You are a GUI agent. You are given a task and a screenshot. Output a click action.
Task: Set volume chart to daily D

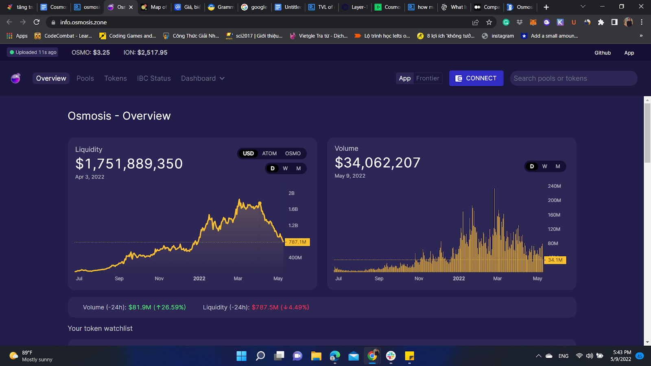click(532, 166)
